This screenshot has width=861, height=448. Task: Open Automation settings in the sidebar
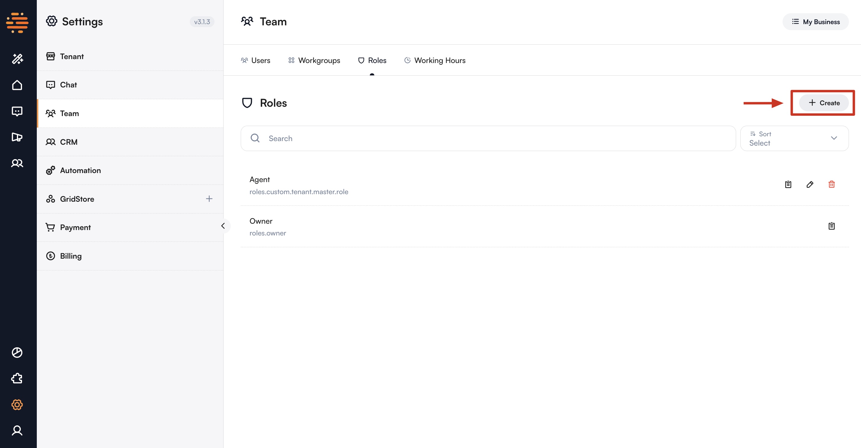80,170
